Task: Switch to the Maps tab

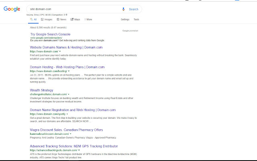Action: tap(75, 19)
